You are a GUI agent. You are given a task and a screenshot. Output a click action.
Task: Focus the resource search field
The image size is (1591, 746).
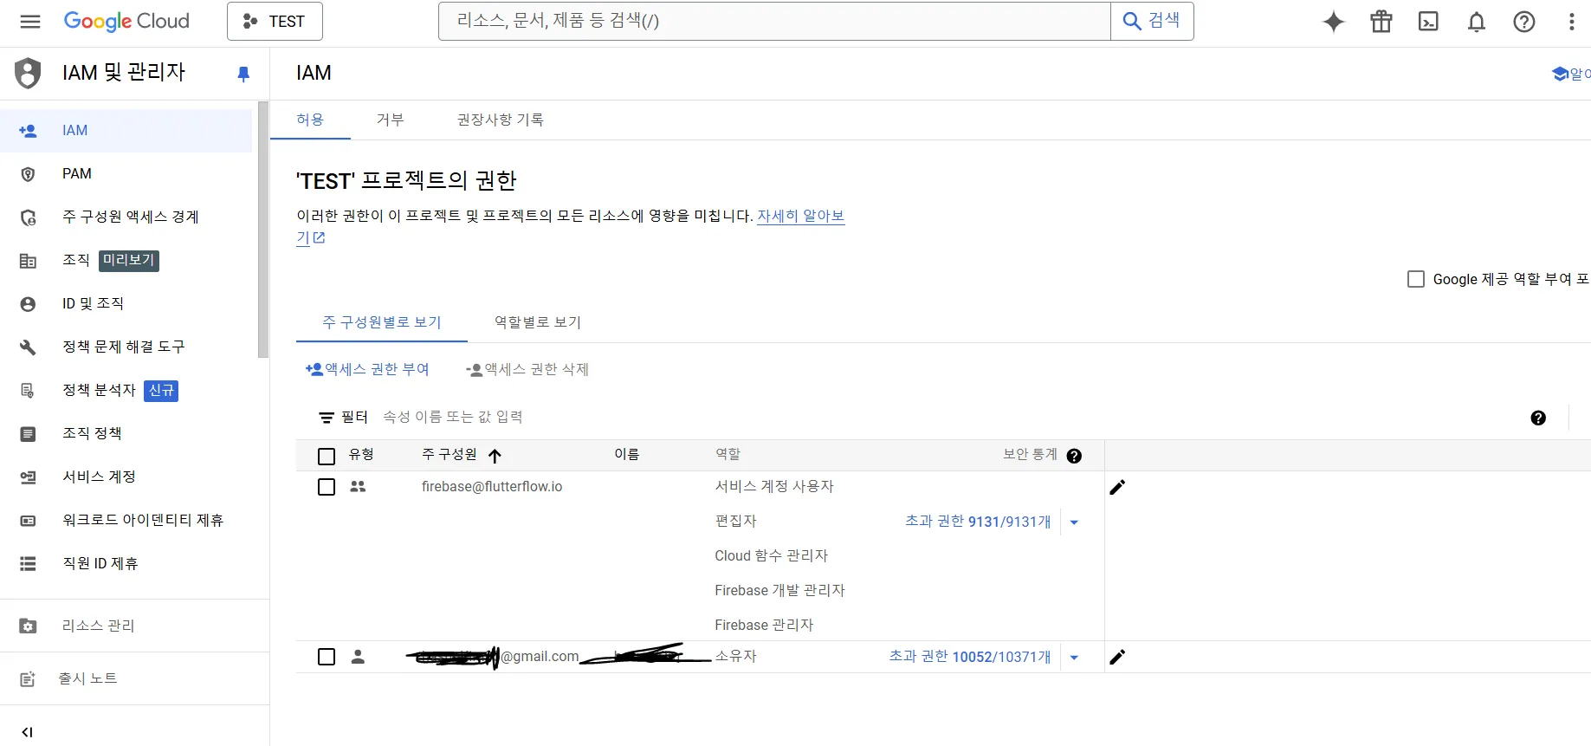[774, 21]
